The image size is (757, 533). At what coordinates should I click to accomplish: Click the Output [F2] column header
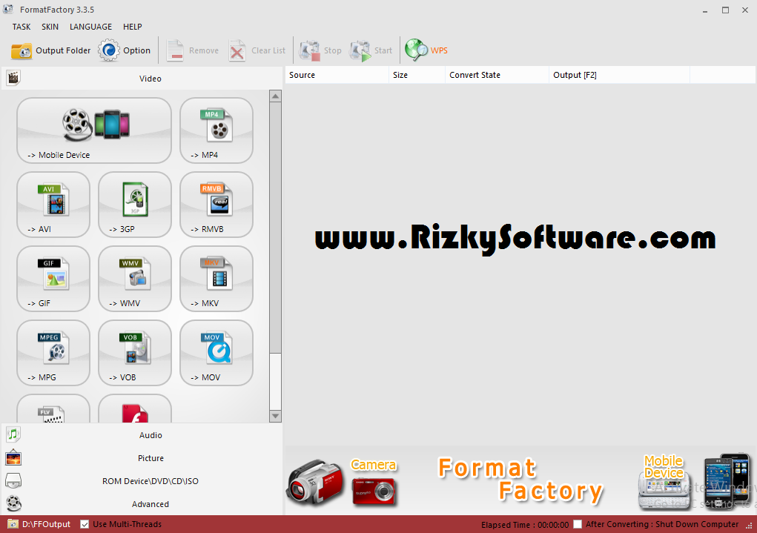[619, 75]
